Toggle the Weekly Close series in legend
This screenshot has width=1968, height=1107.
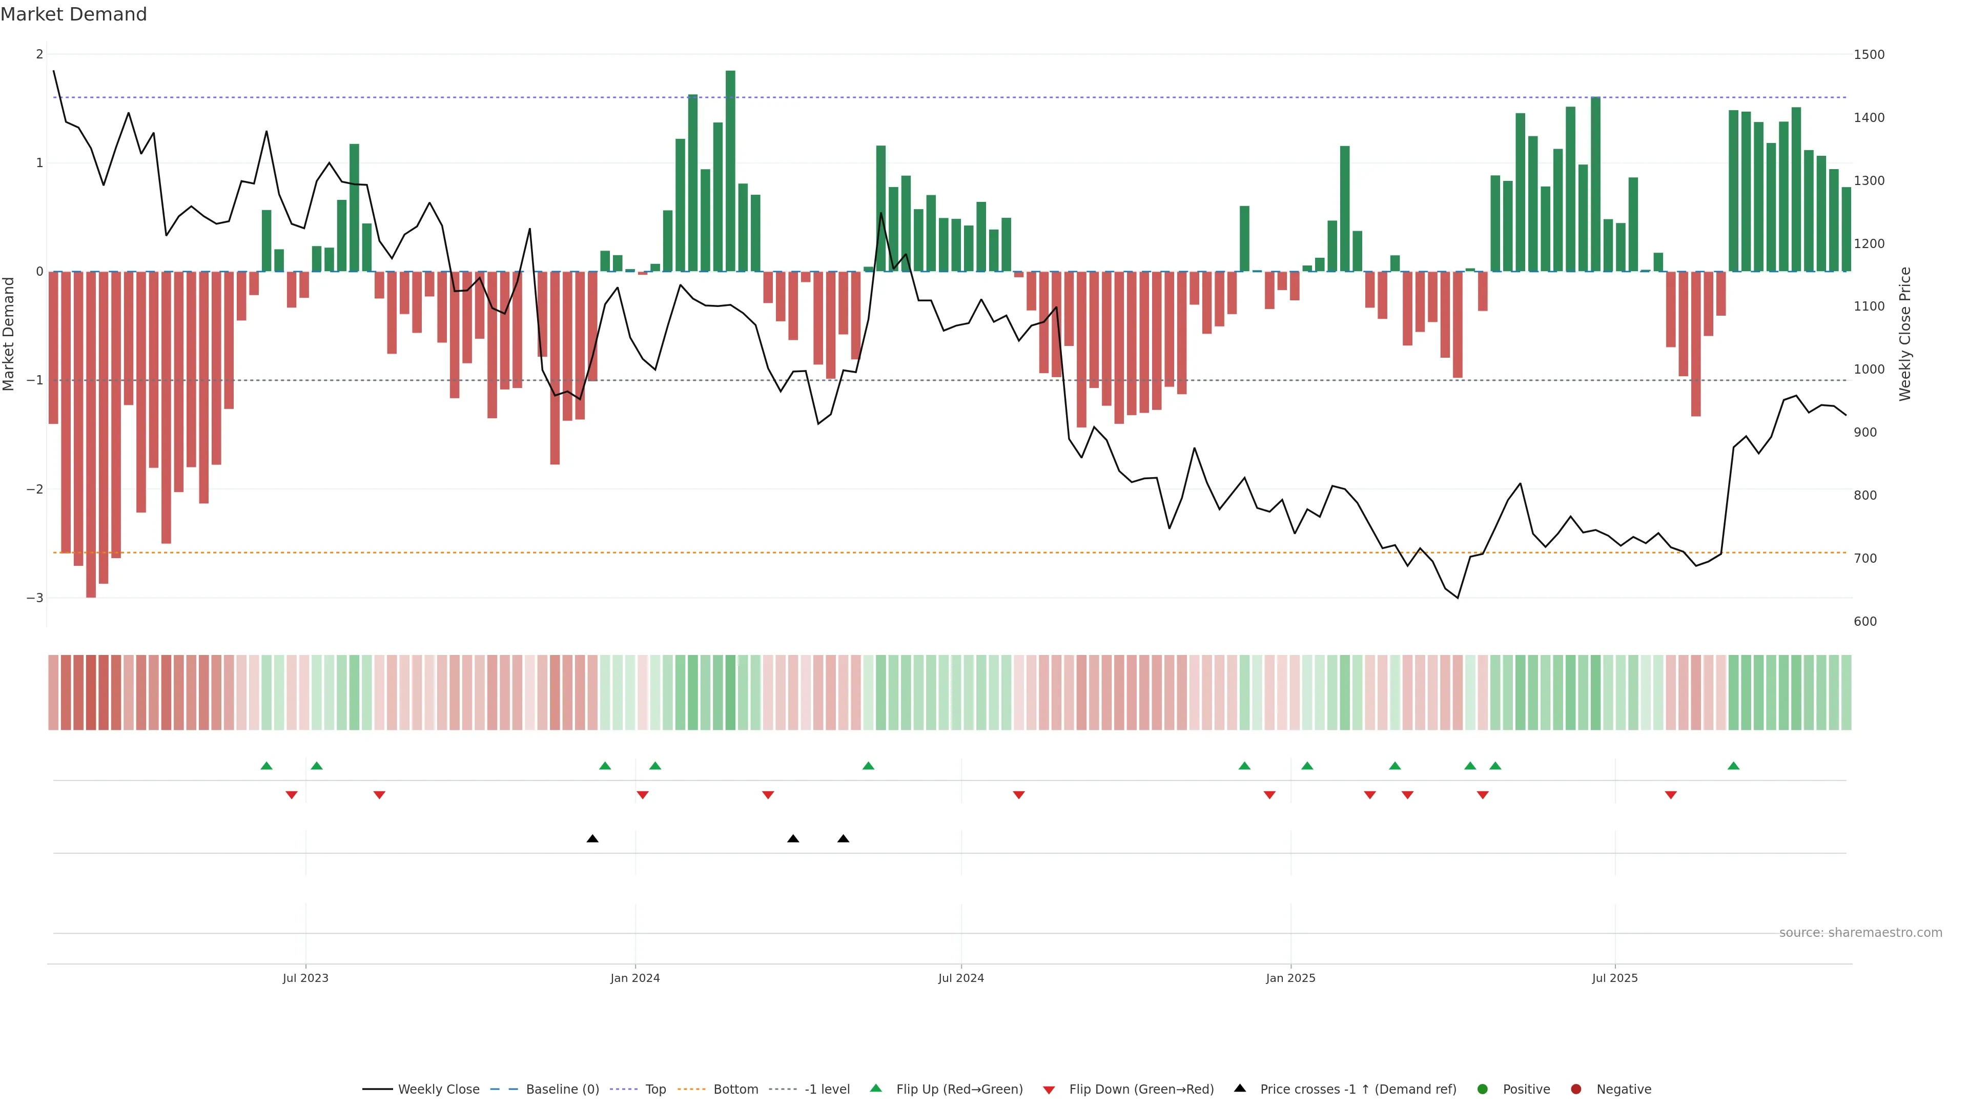438,1089
